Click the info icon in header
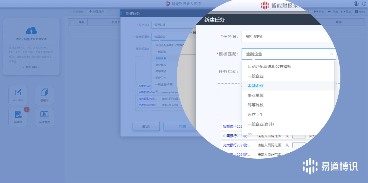The height and width of the screenshot is (183, 368). coord(364,4)
